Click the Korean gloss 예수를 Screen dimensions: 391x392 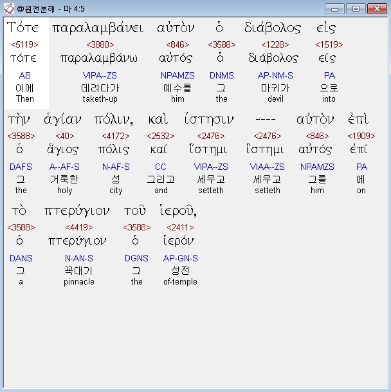tap(177, 88)
